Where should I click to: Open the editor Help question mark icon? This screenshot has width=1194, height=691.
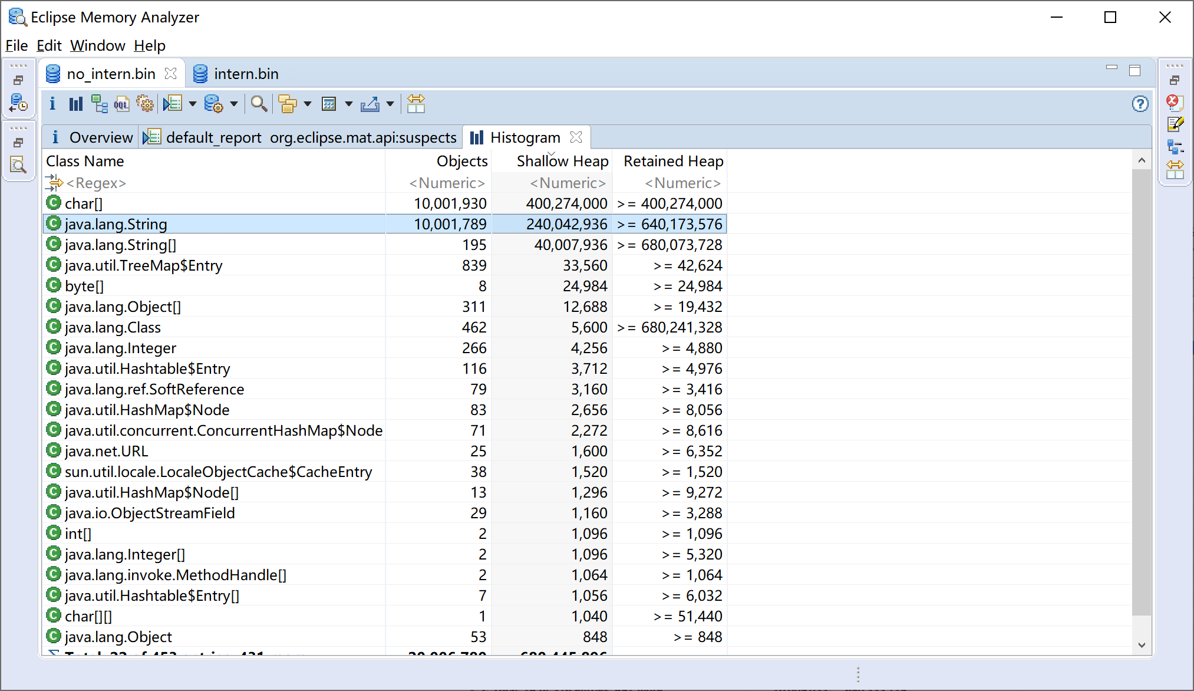pos(1140,104)
